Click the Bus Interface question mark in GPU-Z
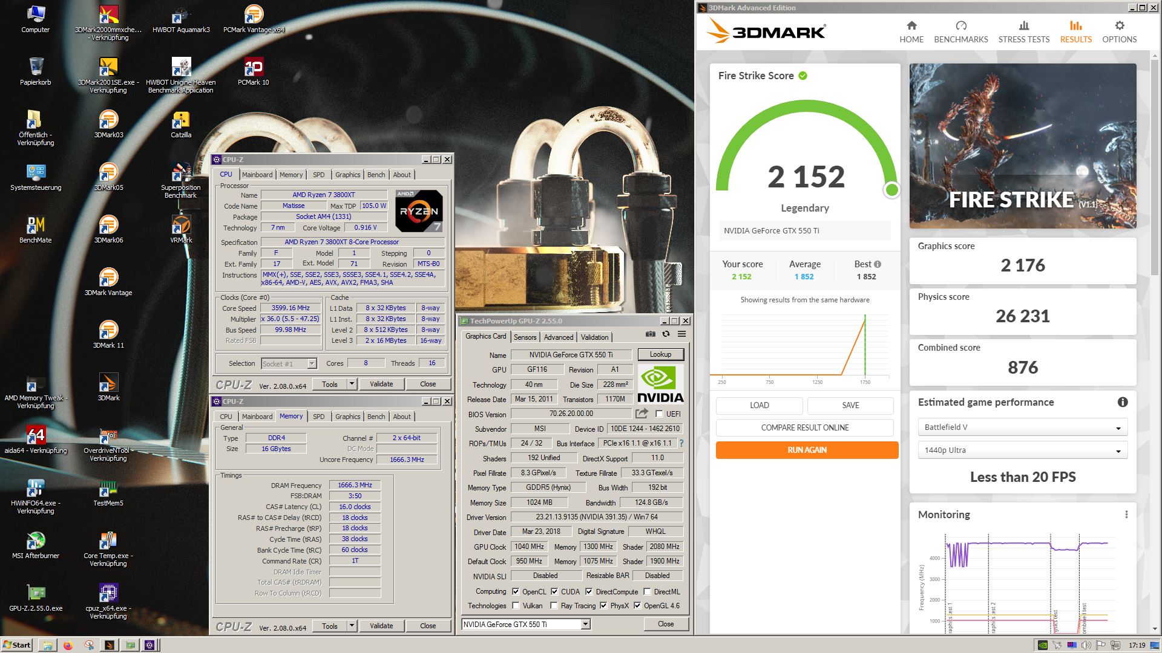Image resolution: width=1162 pixels, height=653 pixels. coord(681,443)
